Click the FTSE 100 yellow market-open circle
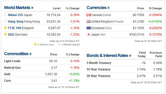 [5, 28]
